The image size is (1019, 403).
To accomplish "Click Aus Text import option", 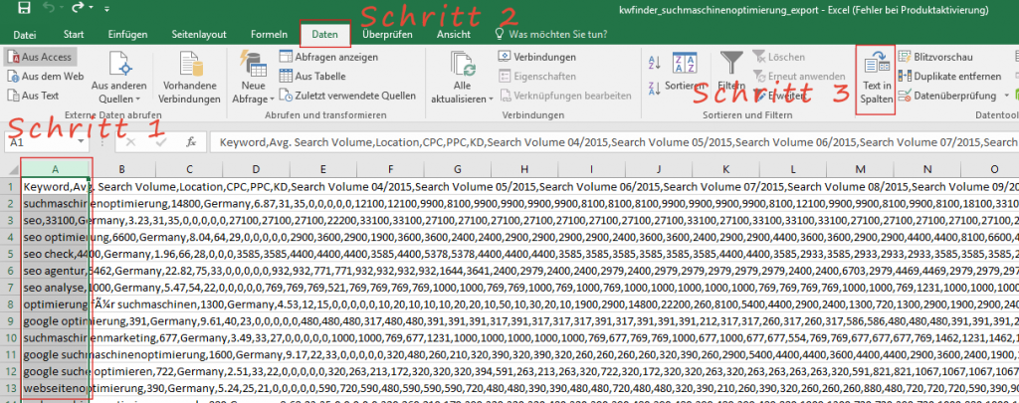I will [33, 96].
